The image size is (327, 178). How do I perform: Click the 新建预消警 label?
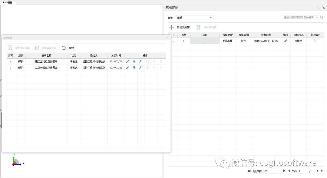coord(183,27)
